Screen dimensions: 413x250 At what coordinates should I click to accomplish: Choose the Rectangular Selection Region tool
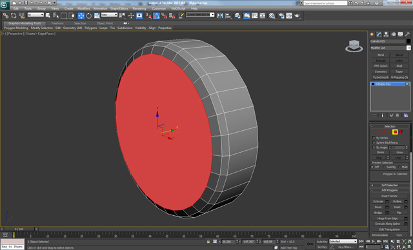[x=64, y=15]
